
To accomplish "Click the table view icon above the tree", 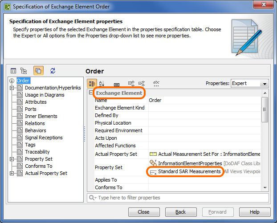I will point(13,71).
